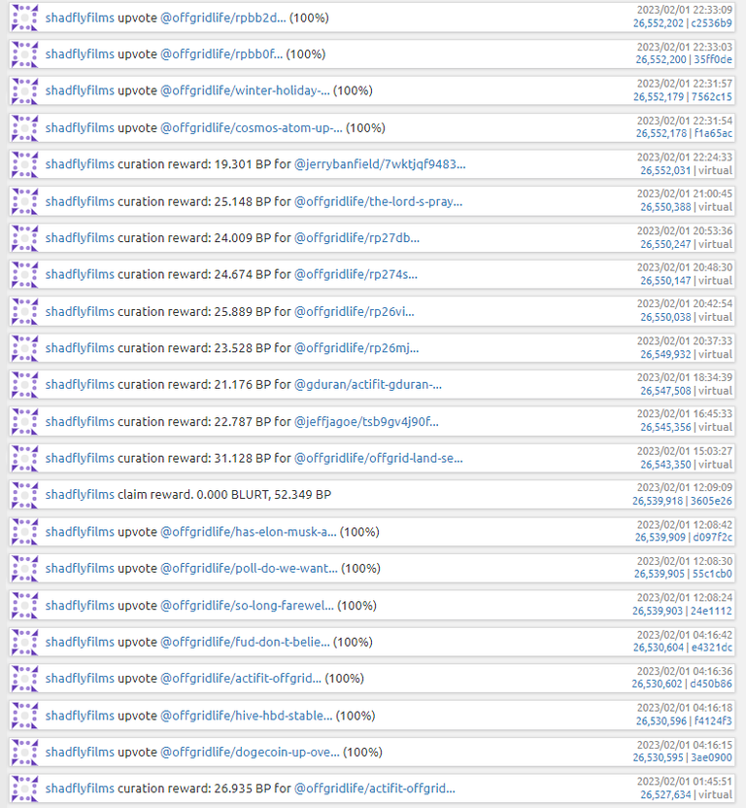Image resolution: width=746 pixels, height=808 pixels.
Task: Open @jerrybanfield/7wktjqf9483 post link
Action: 380,164
